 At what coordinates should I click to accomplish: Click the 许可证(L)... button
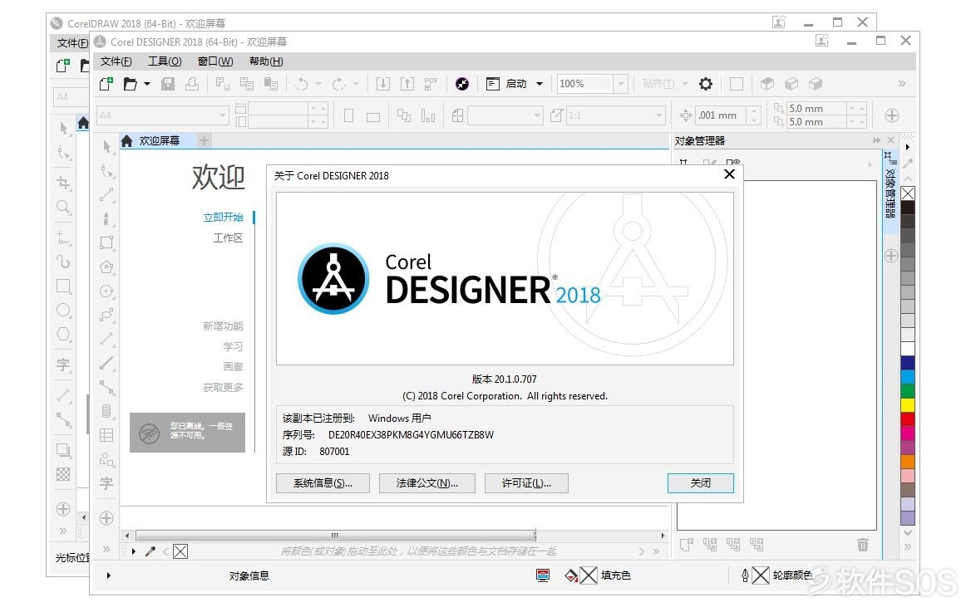click(526, 483)
